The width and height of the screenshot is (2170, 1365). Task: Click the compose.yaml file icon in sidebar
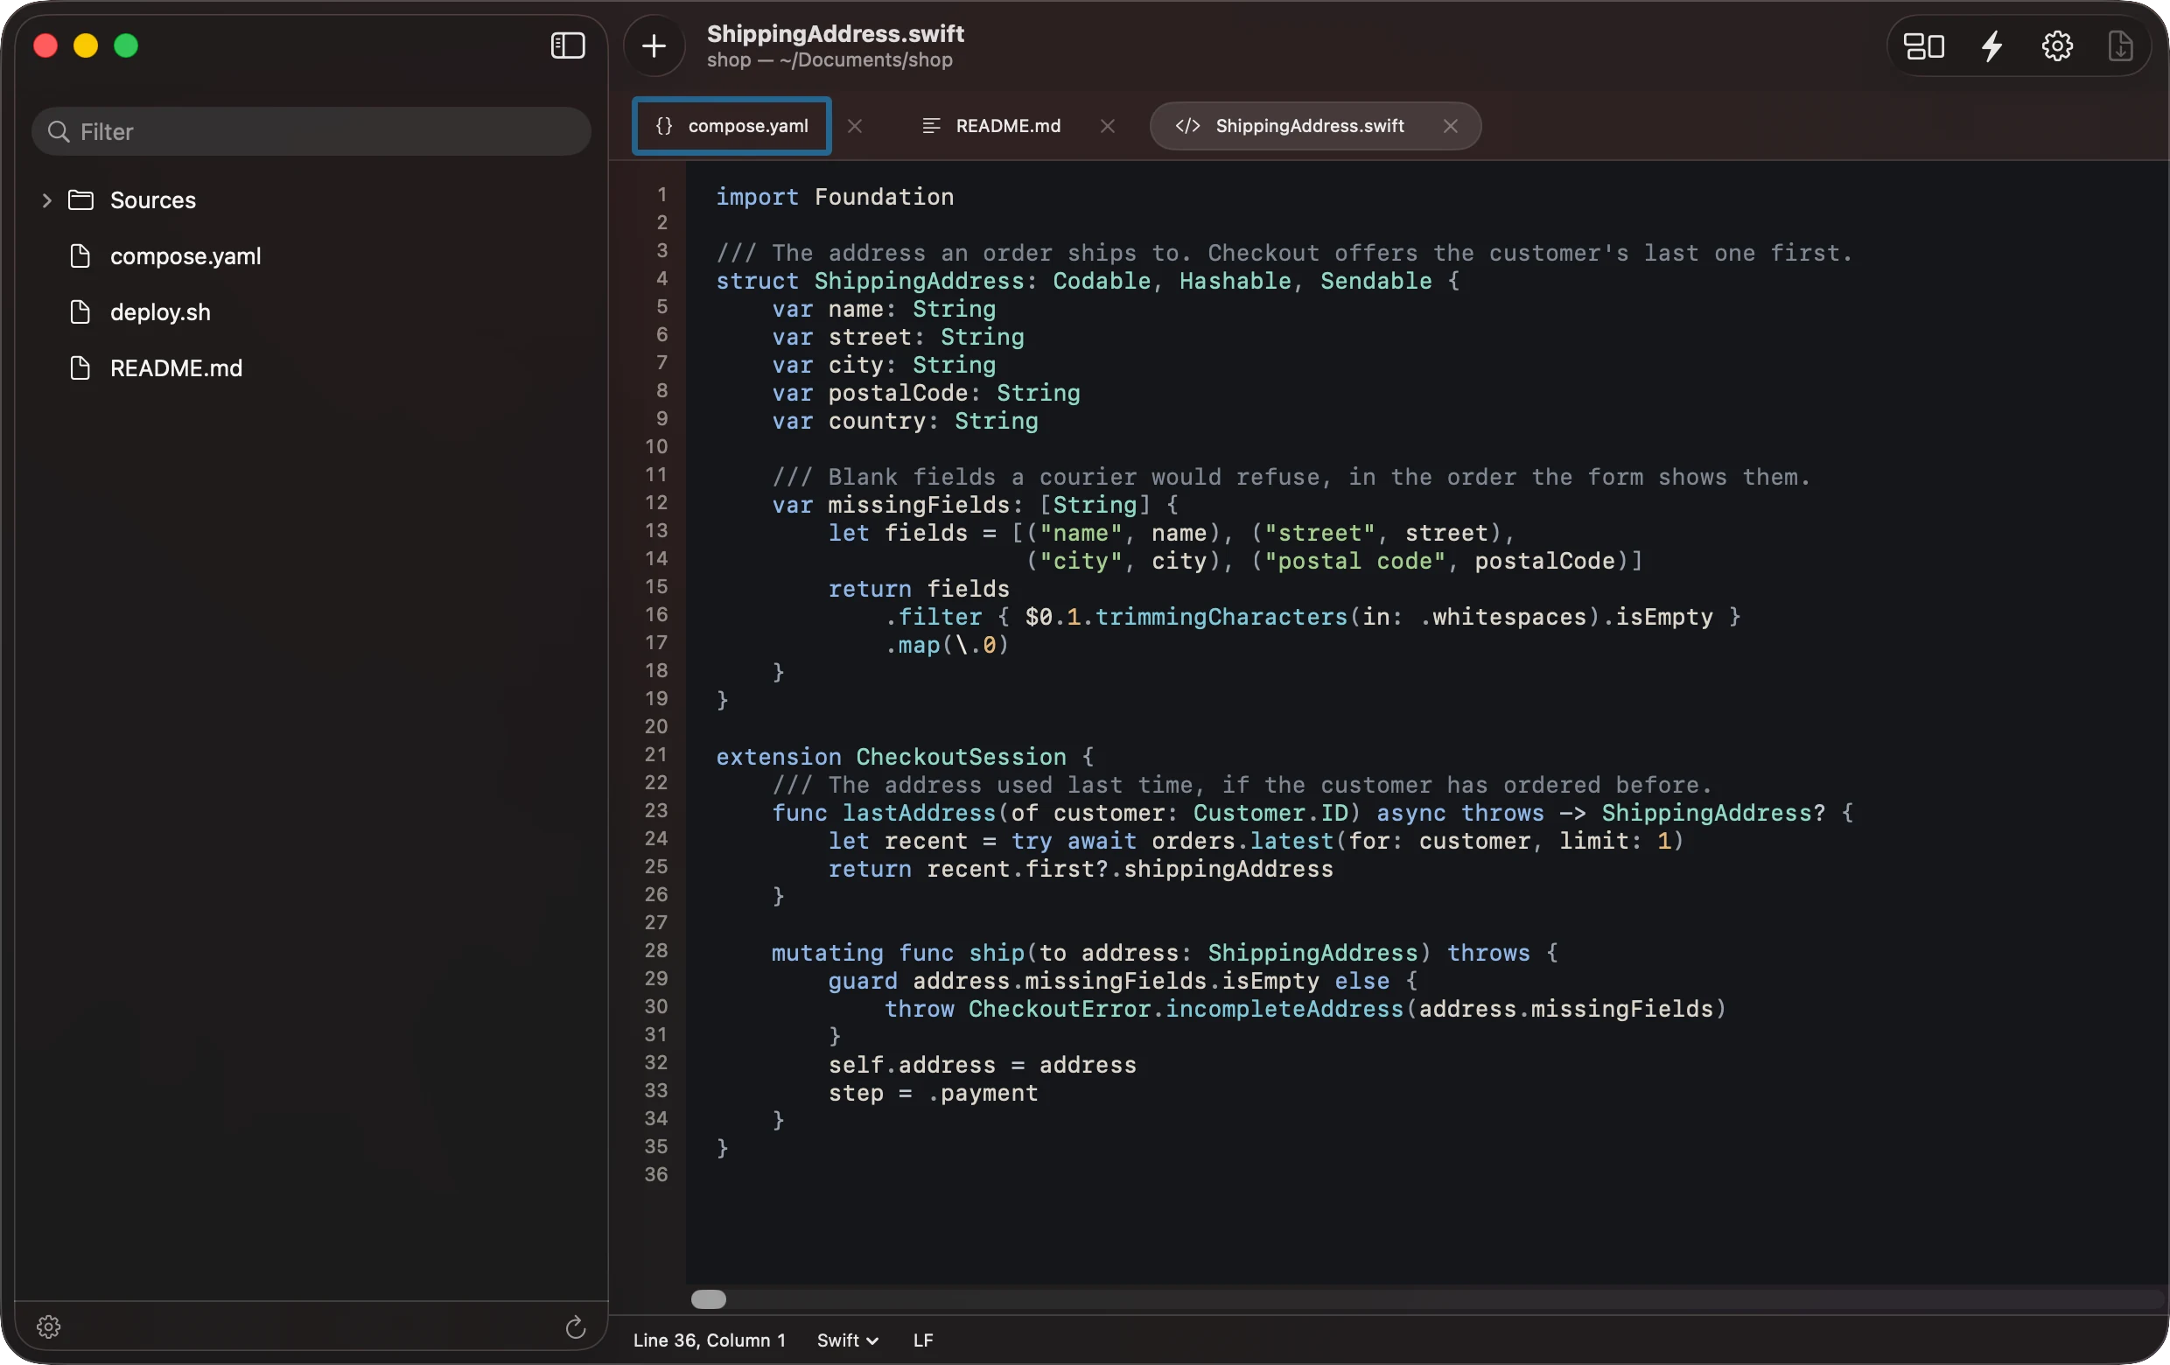click(x=80, y=255)
